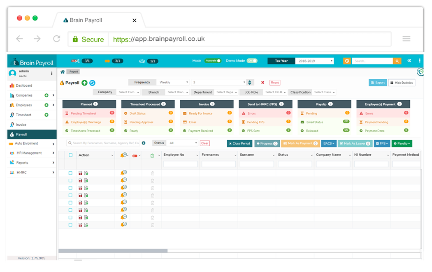Viewport: 432px width, 272px height.
Task: Toggle the Accurate mode switch
Action: [213, 61]
